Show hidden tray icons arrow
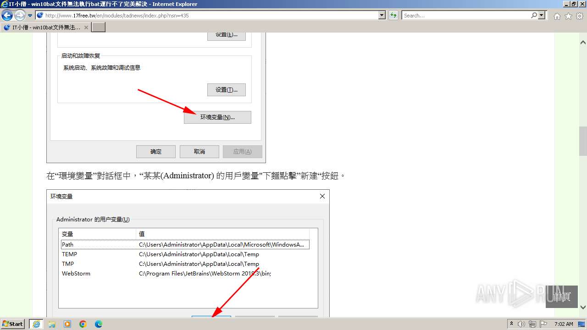 [x=511, y=324]
